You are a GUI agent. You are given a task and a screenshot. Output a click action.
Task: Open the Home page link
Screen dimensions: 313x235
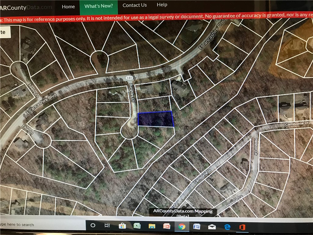68,7
